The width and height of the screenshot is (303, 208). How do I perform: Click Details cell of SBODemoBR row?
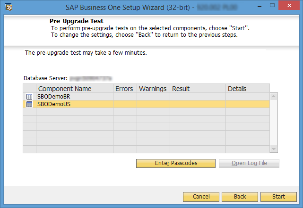click(248, 97)
